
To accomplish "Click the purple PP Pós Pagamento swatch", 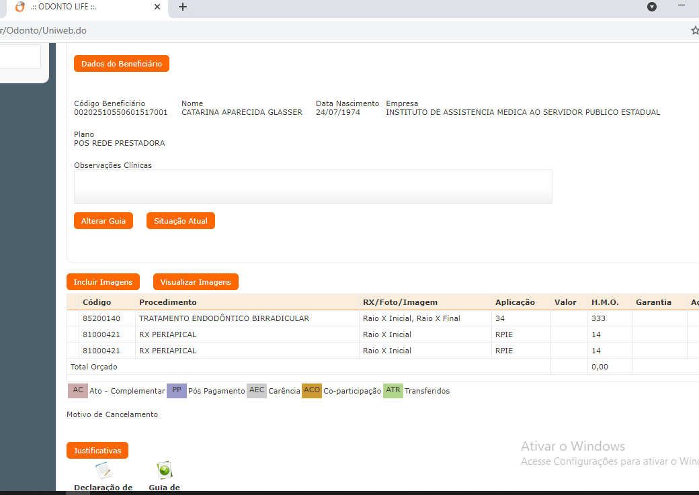I will pyautogui.click(x=176, y=390).
